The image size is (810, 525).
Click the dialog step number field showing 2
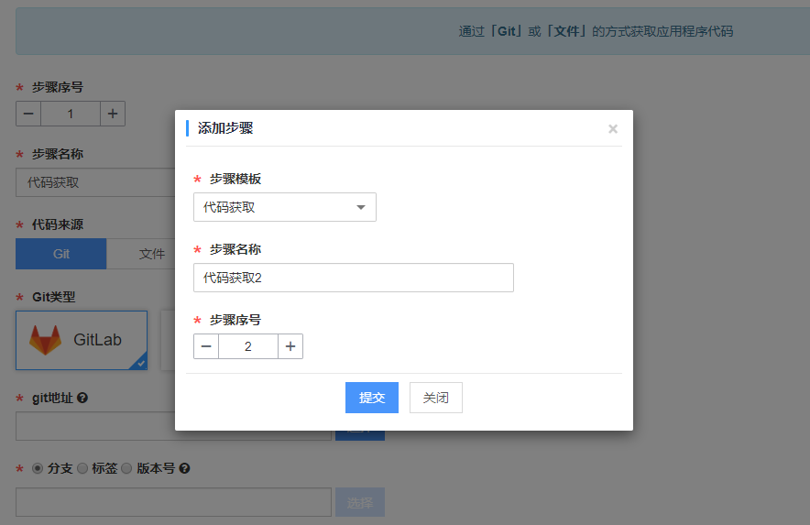coord(248,346)
